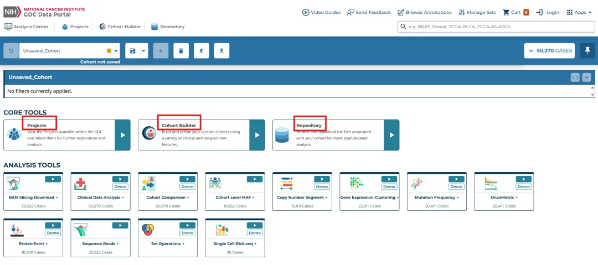598x265 pixels.
Task: Run the Mutation Frequency tool
Action: pyautogui.click(x=456, y=179)
